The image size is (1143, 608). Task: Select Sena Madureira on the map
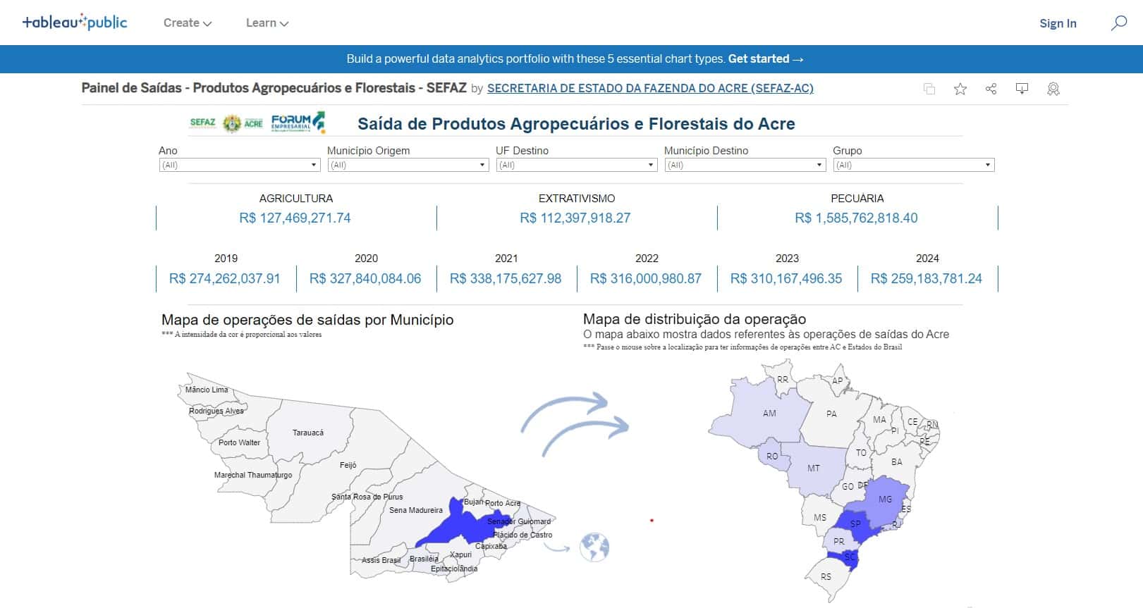pos(416,510)
